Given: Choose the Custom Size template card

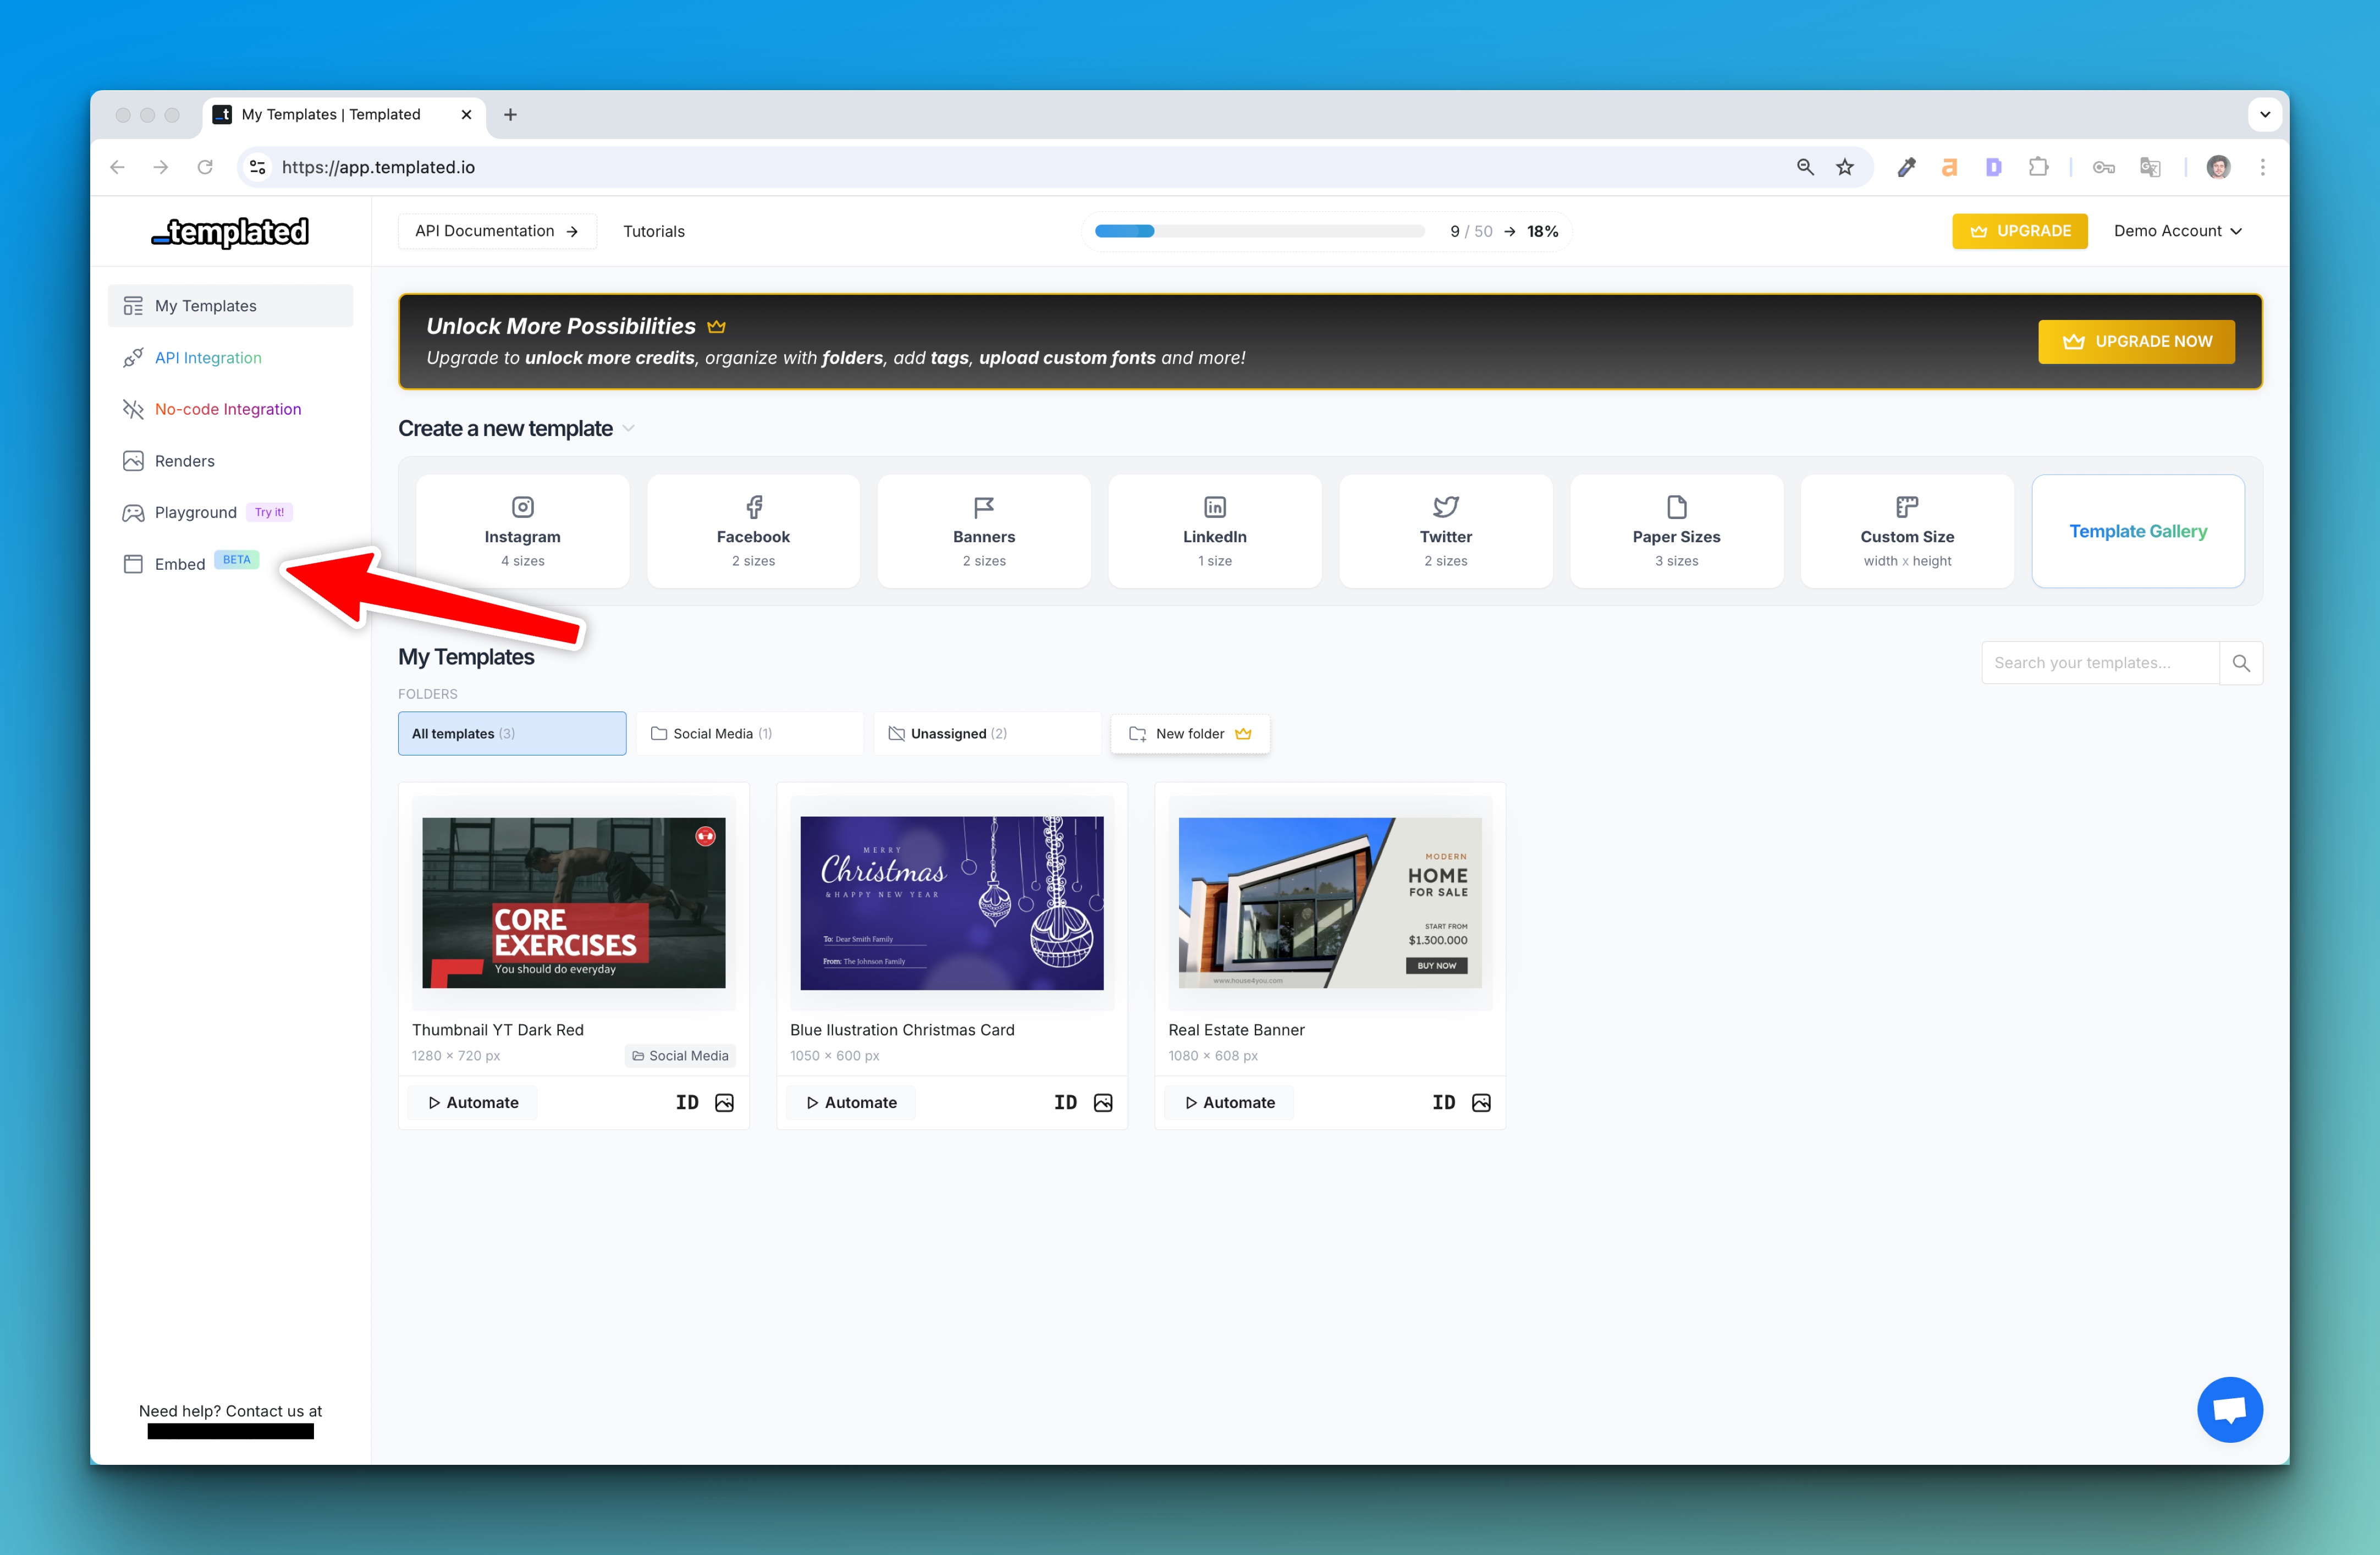Looking at the screenshot, I should coord(1906,531).
